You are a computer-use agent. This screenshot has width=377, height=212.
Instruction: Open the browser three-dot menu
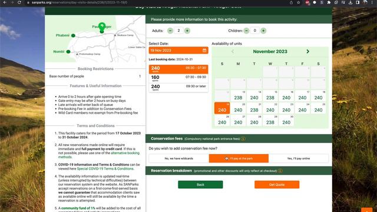point(372,2)
